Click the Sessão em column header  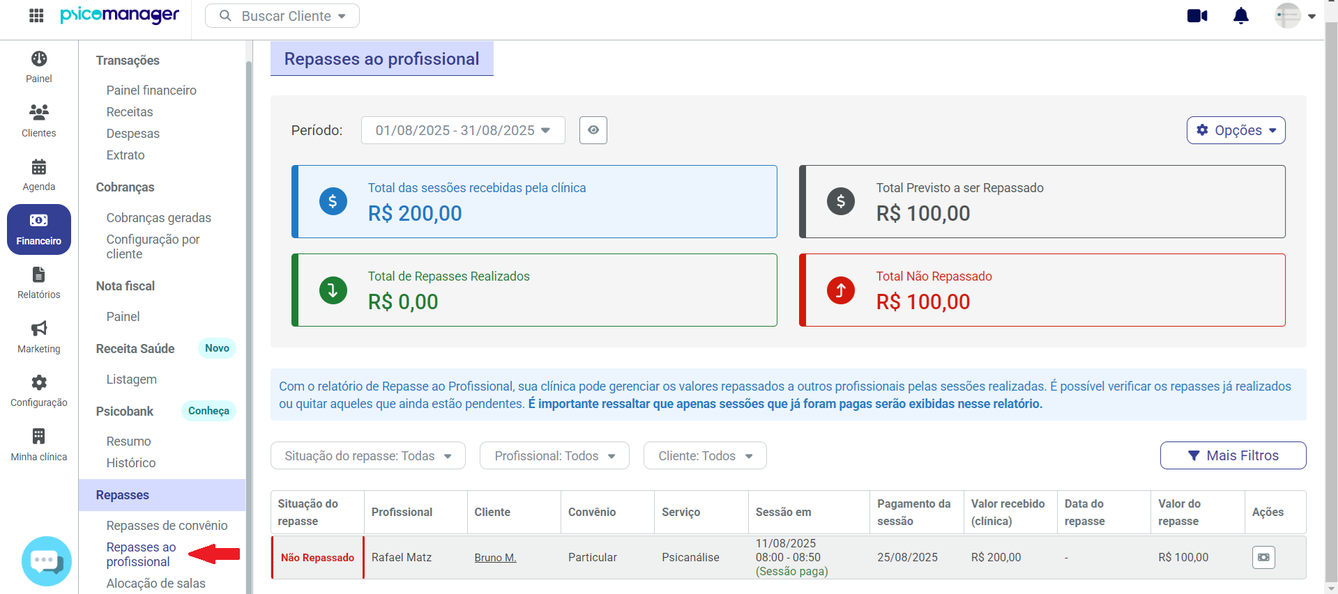(809, 512)
